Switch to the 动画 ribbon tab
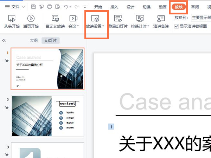Image resolution: width=211 pixels, height=158 pixels. click(x=162, y=7)
